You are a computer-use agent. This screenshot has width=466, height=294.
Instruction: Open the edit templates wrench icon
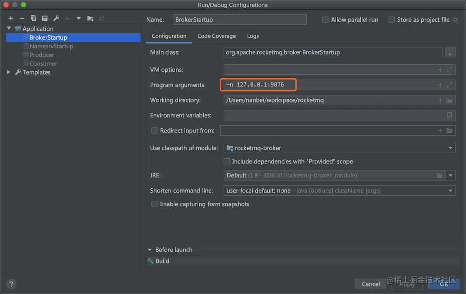tap(56, 18)
